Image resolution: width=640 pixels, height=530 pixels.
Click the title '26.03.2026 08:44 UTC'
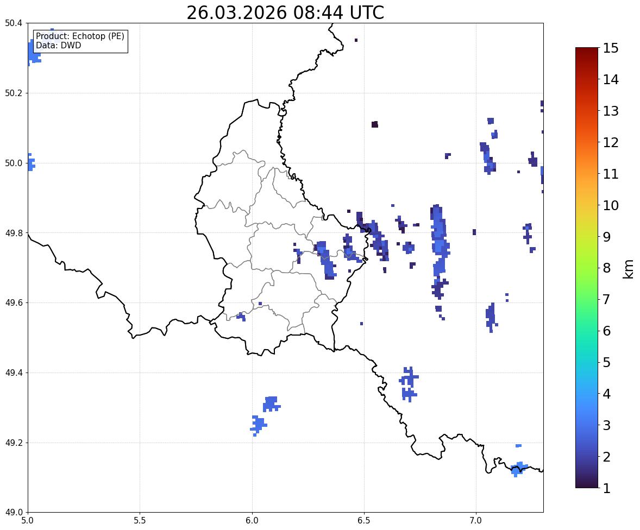click(285, 12)
